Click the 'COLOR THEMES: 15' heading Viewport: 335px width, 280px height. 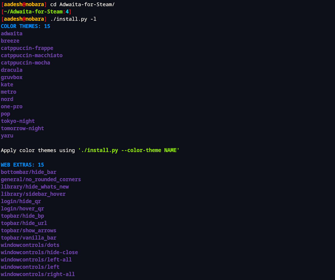tap(26, 26)
